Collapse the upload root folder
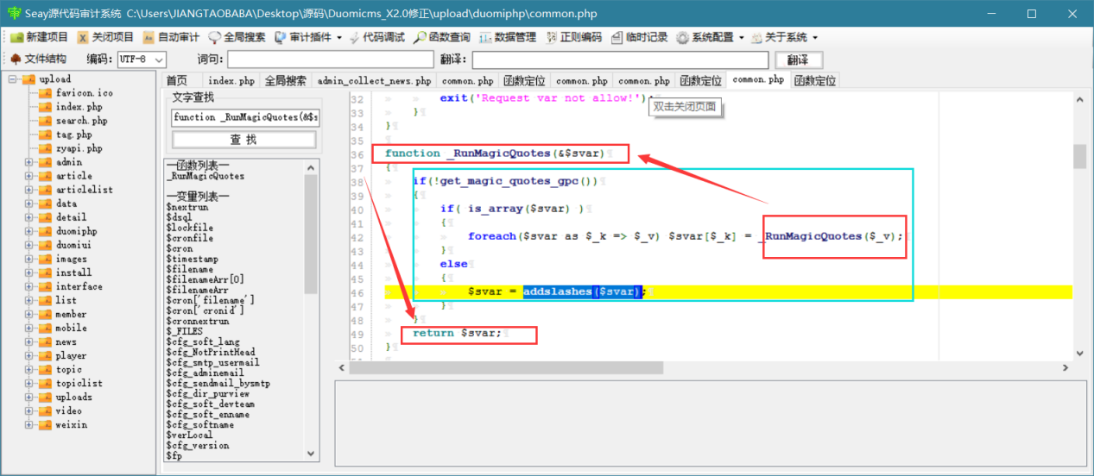Image resolution: width=1094 pixels, height=476 pixels. tap(13, 79)
